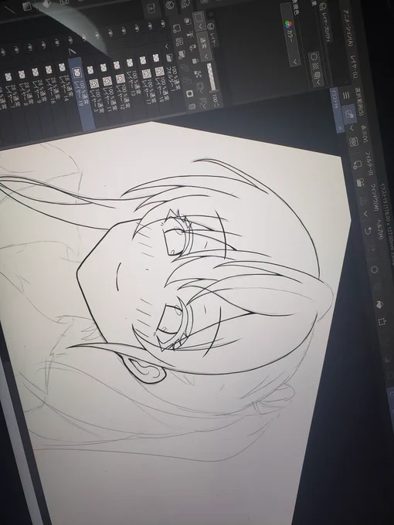Click the Tone effect icon in Layer Property
Screen dimensions: 394x525
point(316,66)
